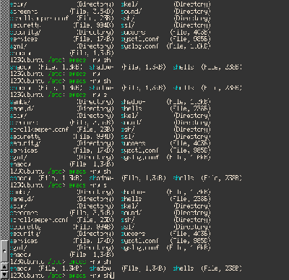
Task: Click securetty in the topmost listing
Action: click(x=25, y=25)
